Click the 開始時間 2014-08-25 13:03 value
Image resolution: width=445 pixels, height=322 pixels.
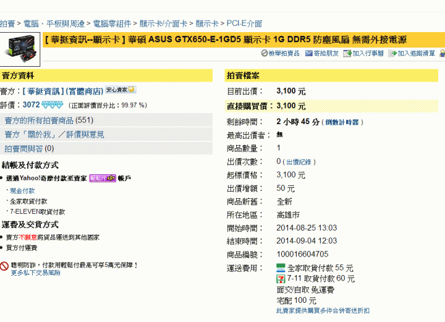coord(307,228)
